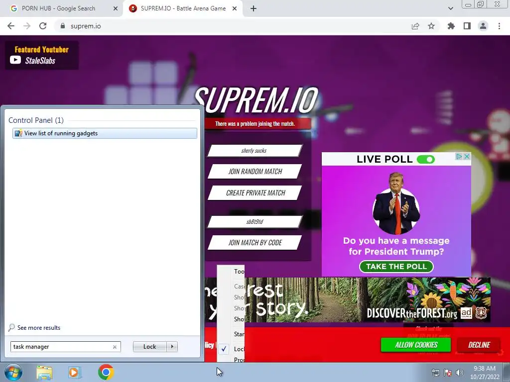The width and height of the screenshot is (510, 382).
Task: Bookmark this page with the star icon
Action: (x=431, y=26)
